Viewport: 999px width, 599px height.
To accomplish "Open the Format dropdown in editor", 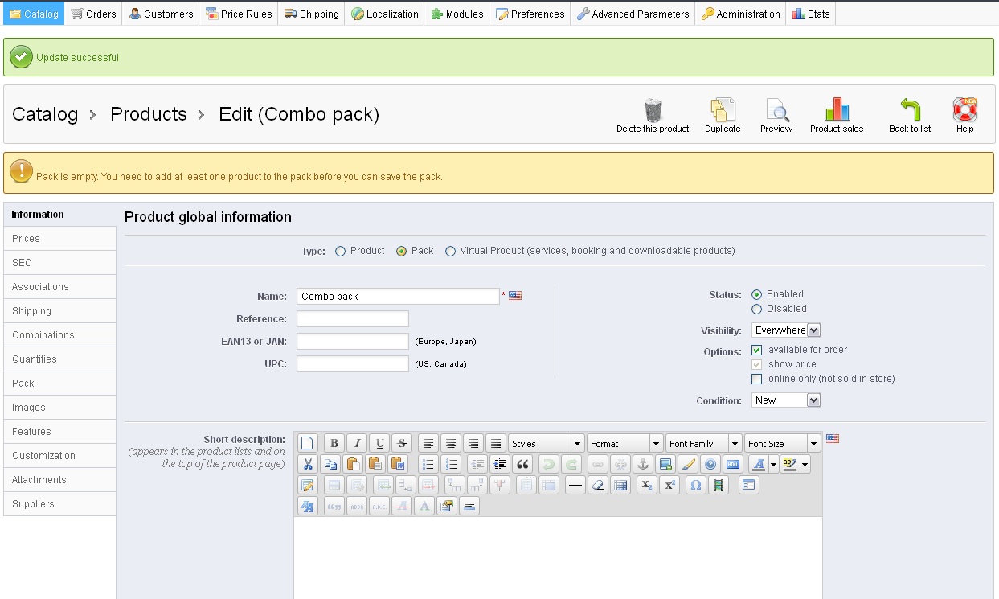I will (x=625, y=444).
